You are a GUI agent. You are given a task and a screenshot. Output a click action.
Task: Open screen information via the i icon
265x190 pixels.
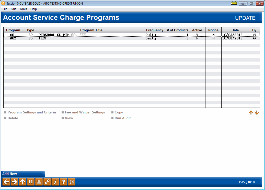tap(55, 182)
